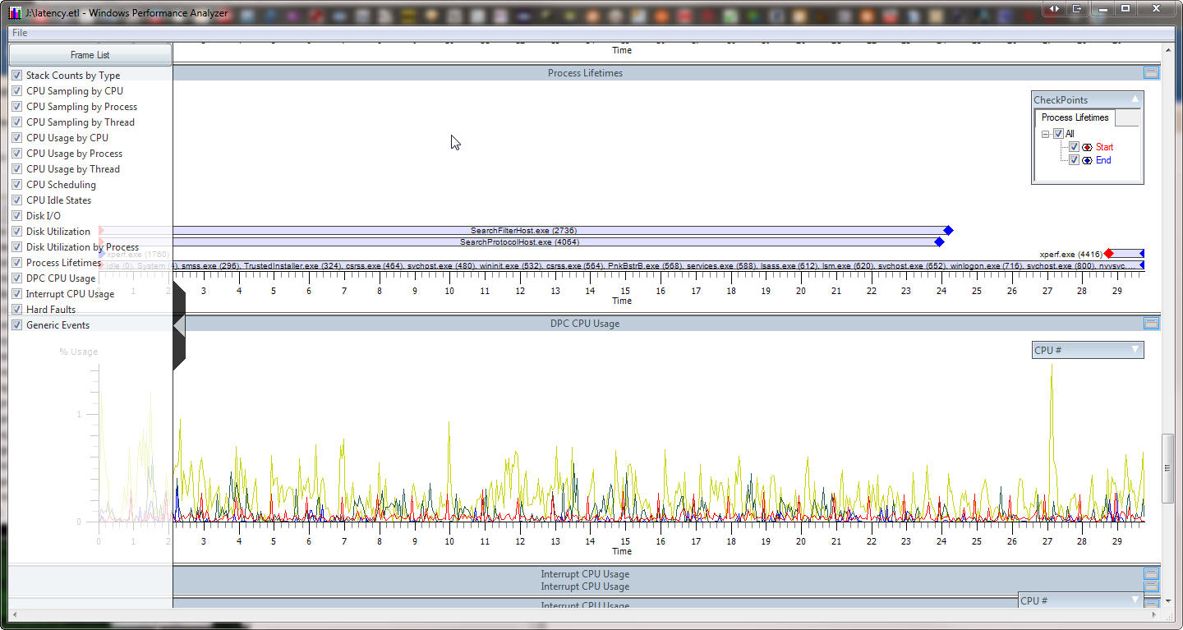The height and width of the screenshot is (630, 1183).
Task: Click the exit-arrow button in the title bar
Action: tap(1076, 8)
